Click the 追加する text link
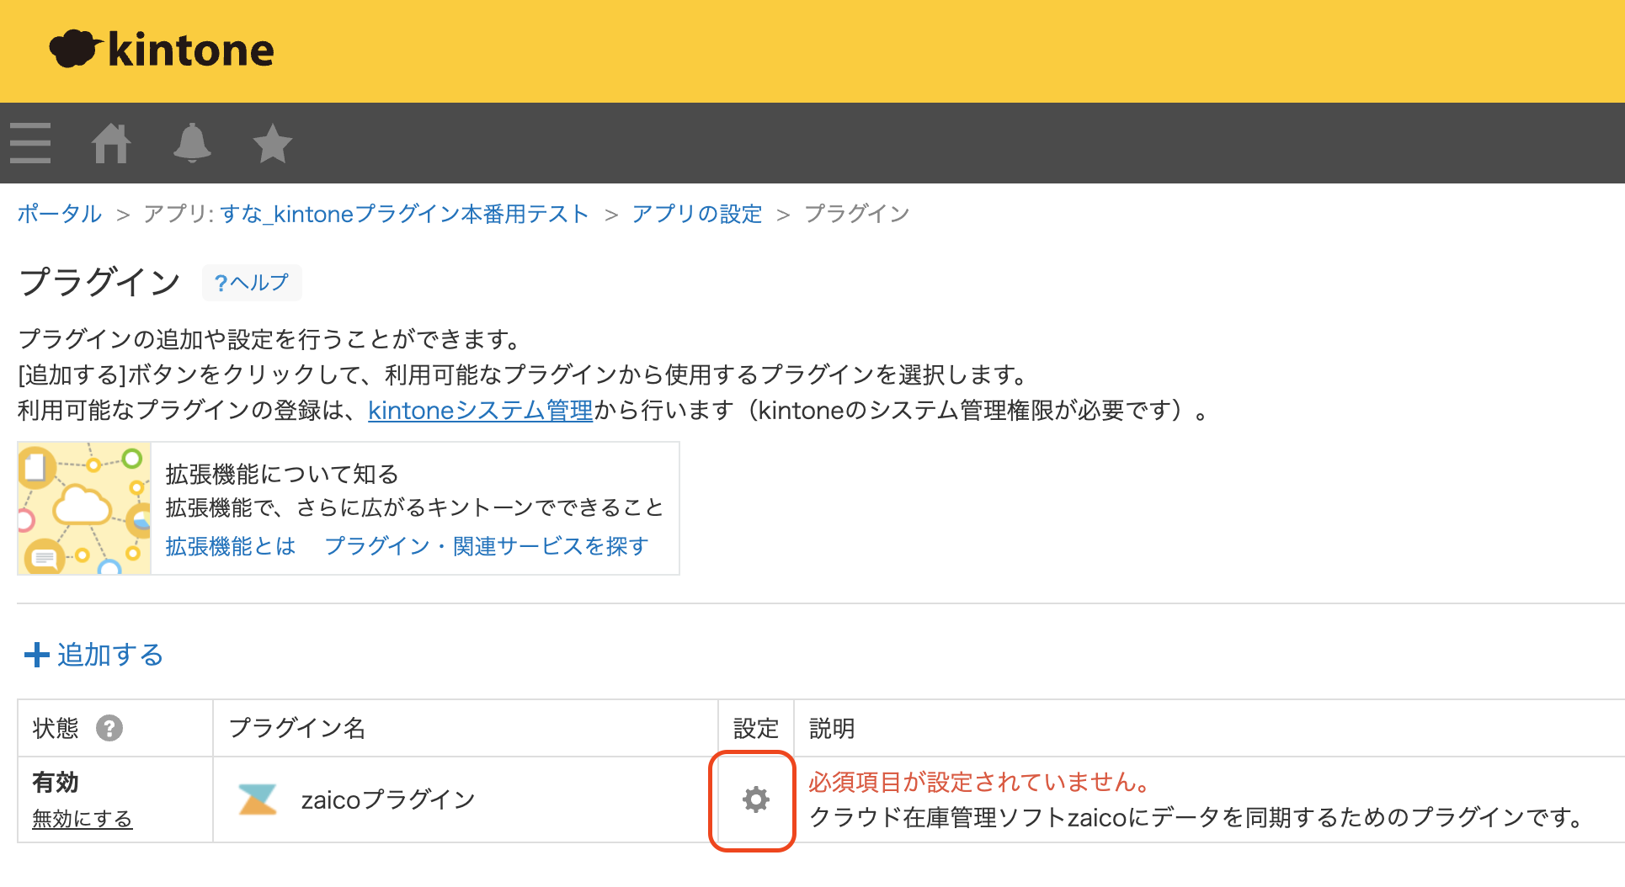This screenshot has height=887, width=1625. coord(110,655)
